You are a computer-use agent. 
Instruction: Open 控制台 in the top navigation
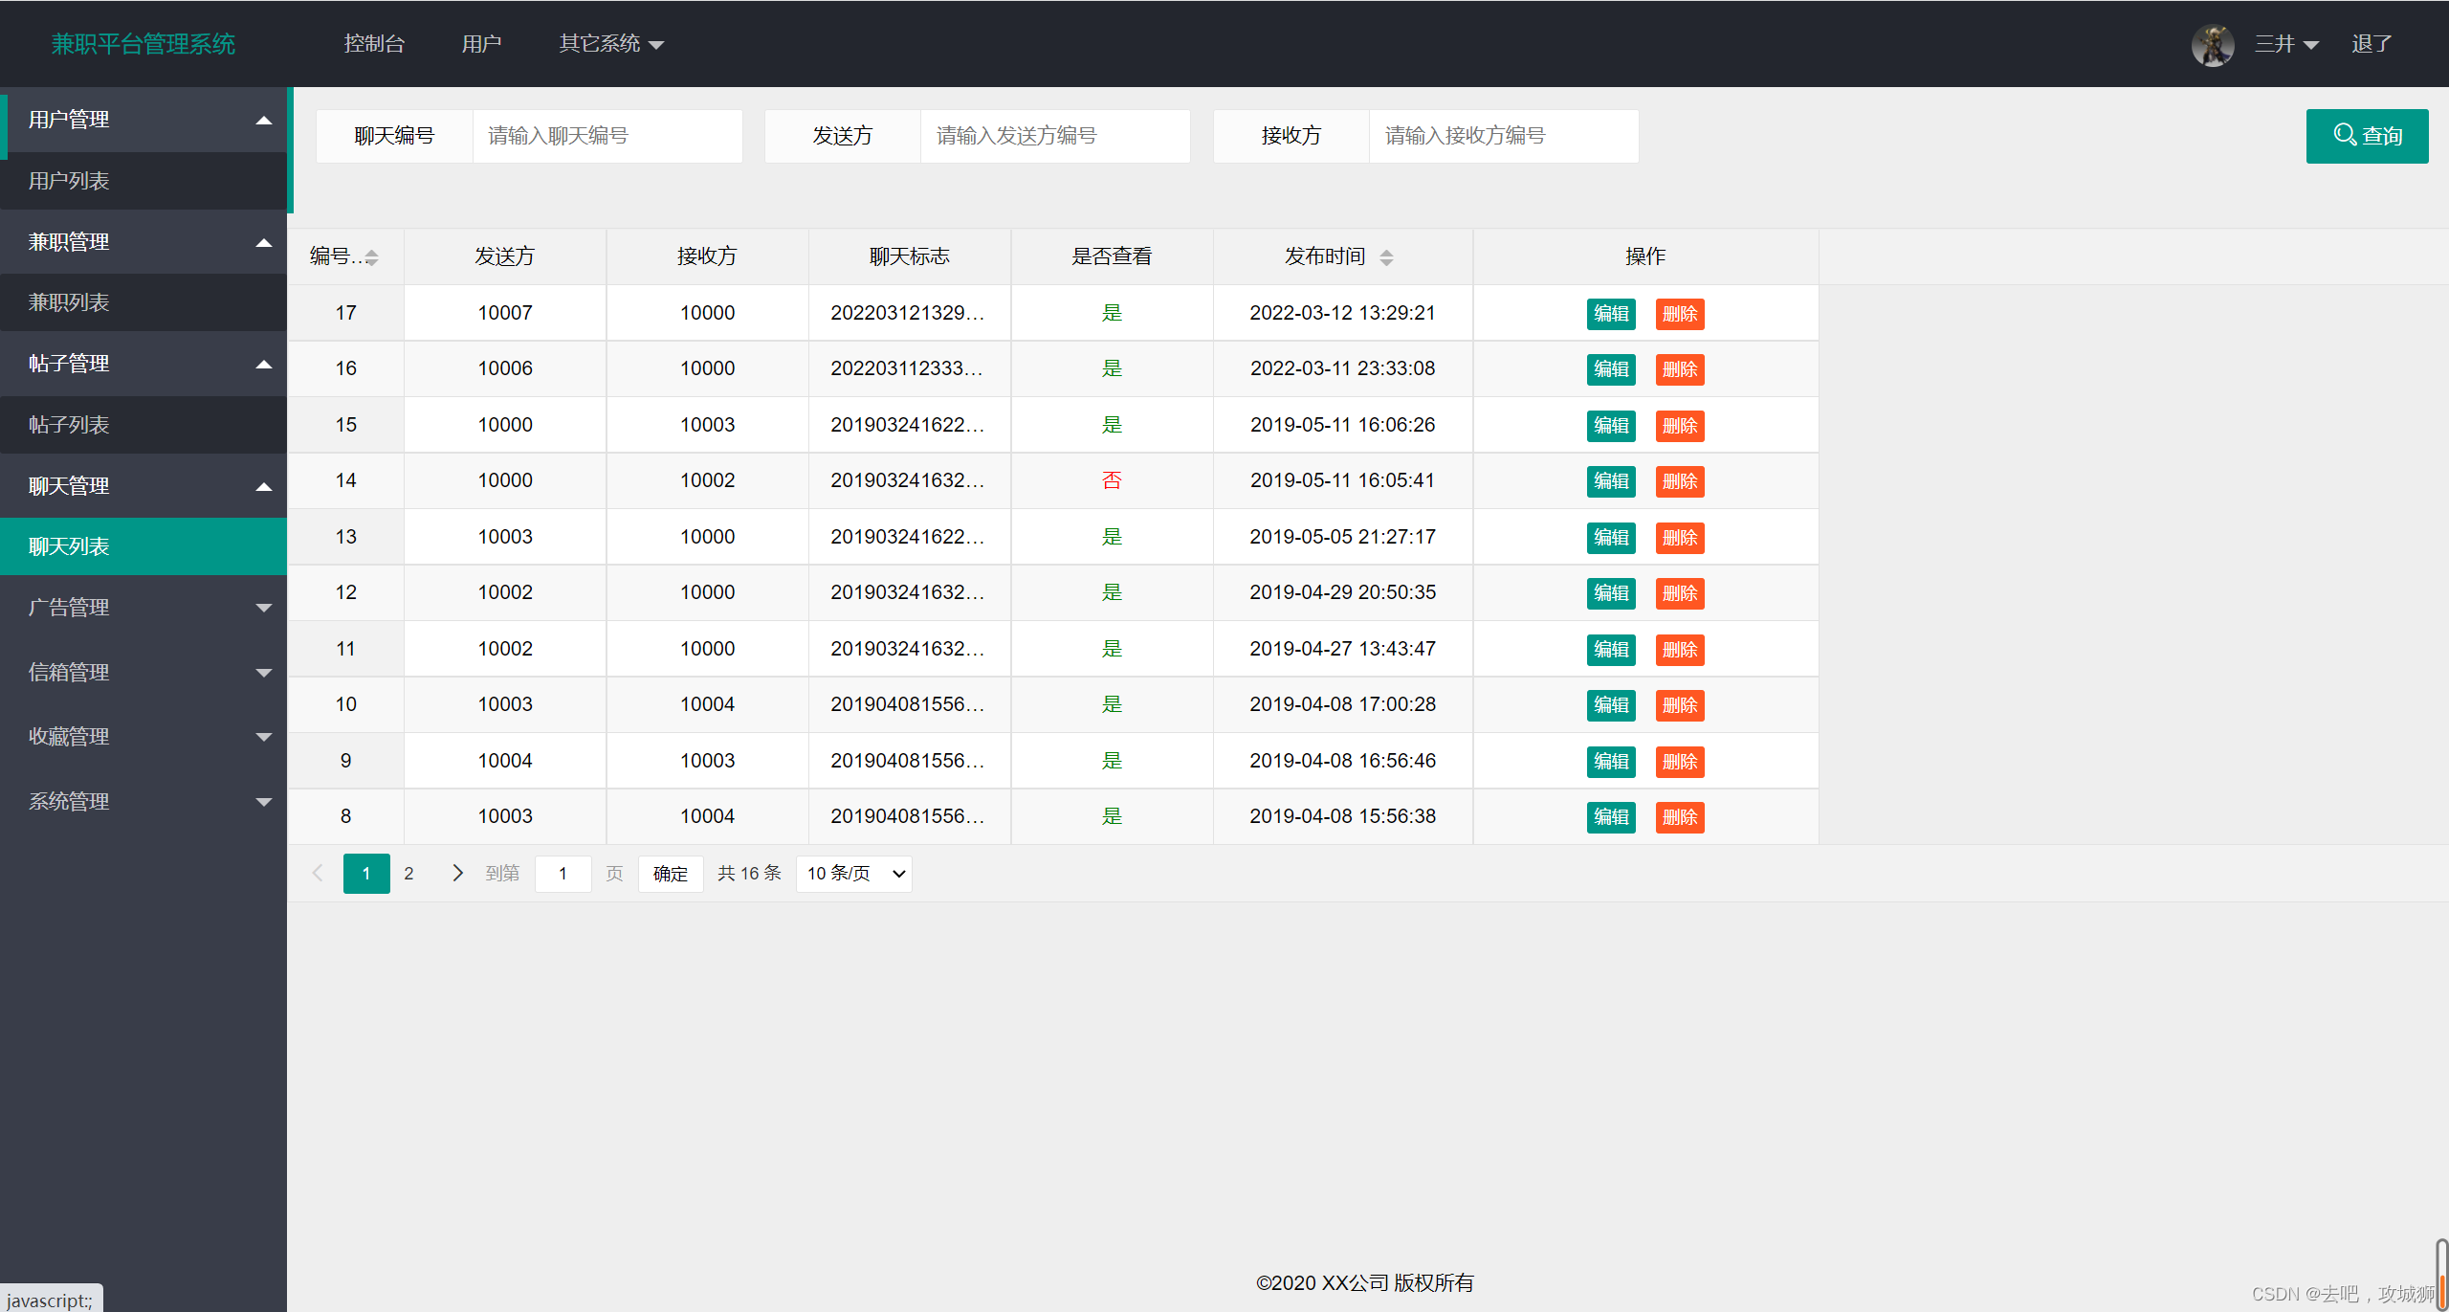(374, 44)
